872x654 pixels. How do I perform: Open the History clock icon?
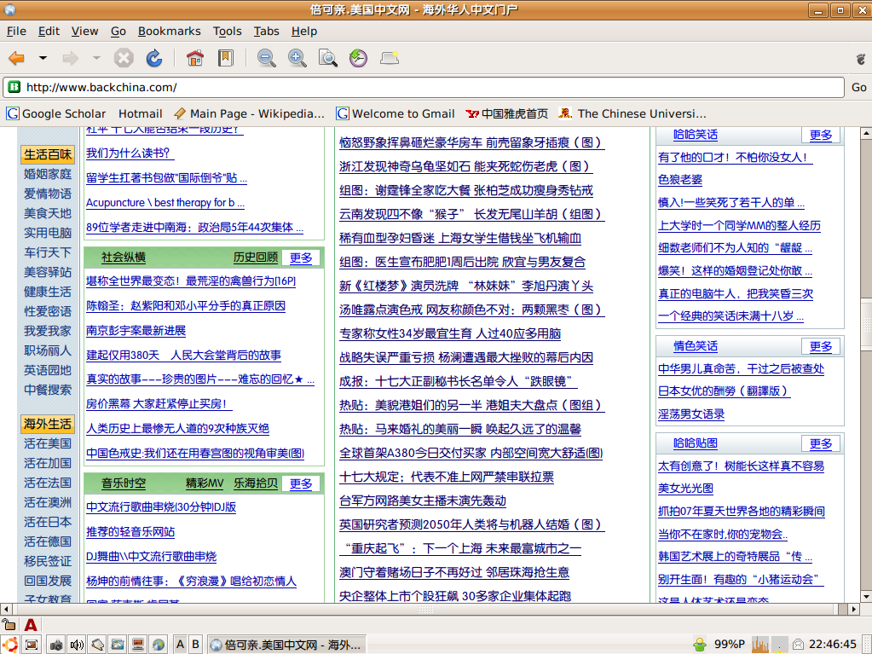coord(358,58)
